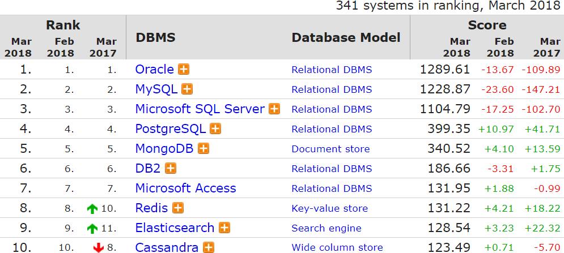Click the -17.25 monthly change value
This screenshot has height=253, width=564.
[498, 109]
